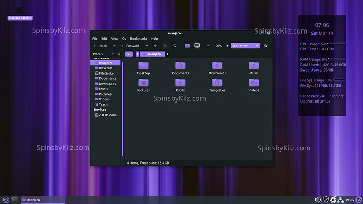Toggle the location text entry pencil

click(x=129, y=54)
